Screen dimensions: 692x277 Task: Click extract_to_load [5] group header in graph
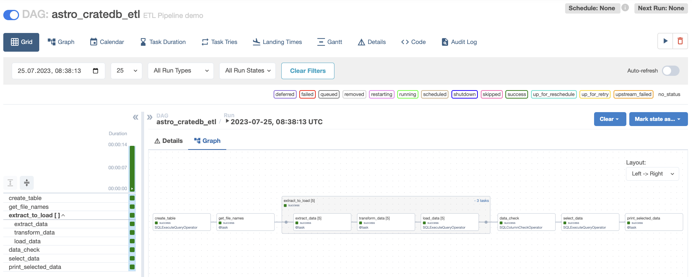coord(299,201)
